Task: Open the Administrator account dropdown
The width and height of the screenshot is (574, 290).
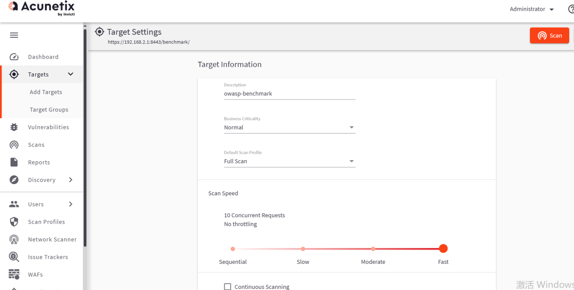Action: click(x=531, y=10)
